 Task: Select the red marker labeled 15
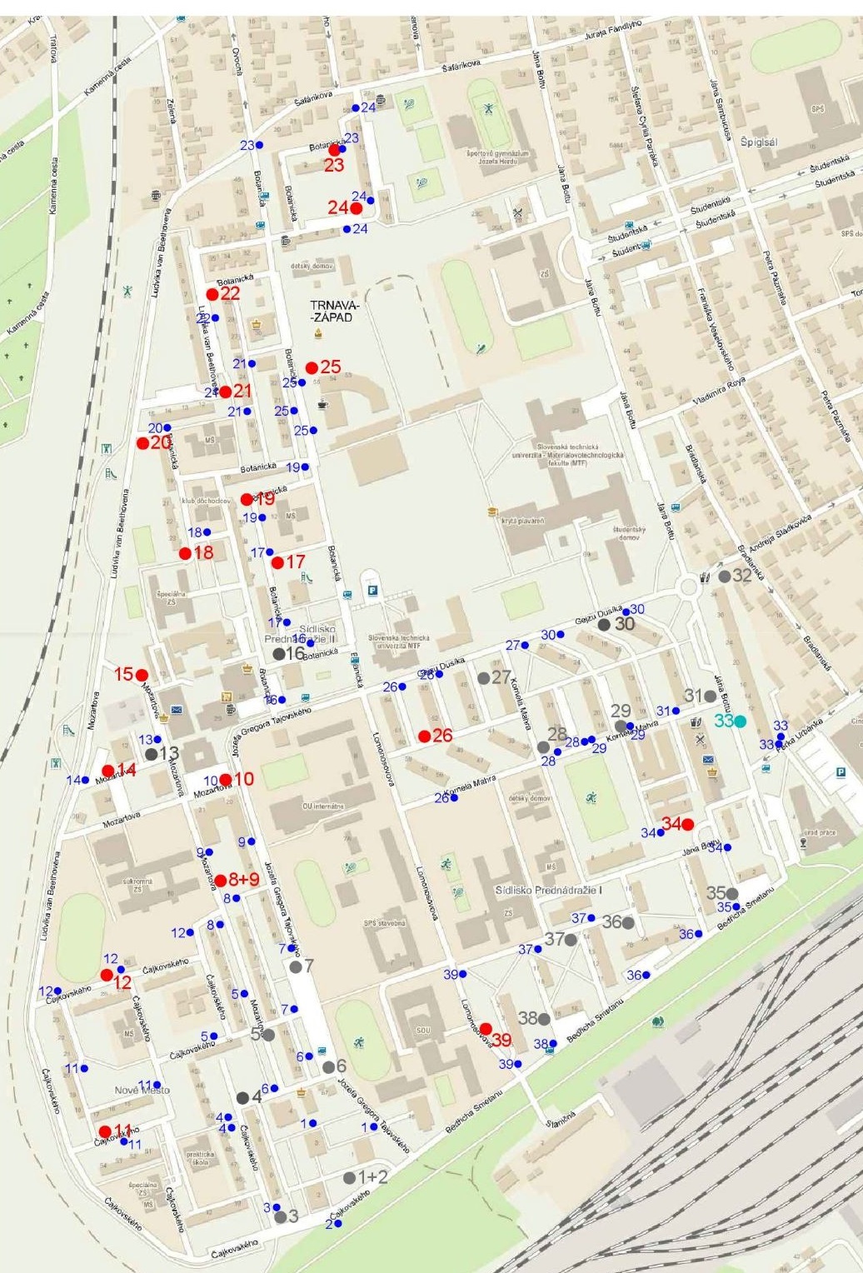(x=142, y=675)
